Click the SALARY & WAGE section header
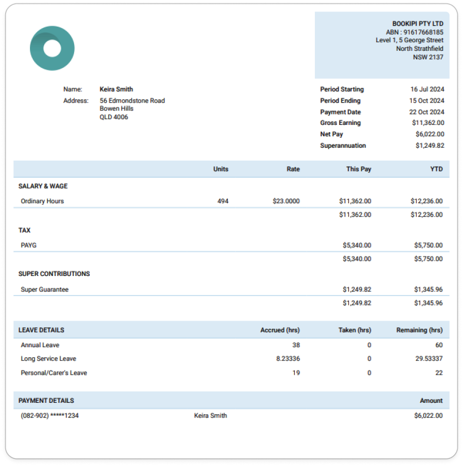463x466 pixels. pyautogui.click(x=42, y=186)
